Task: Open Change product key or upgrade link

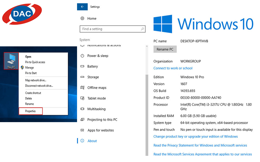Action: pos(196,136)
